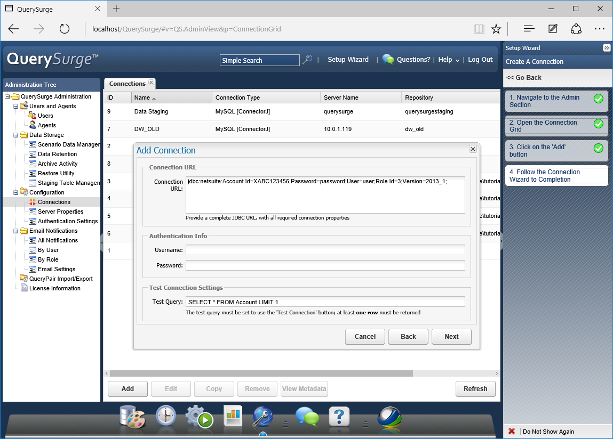
Task: Open the database design palette dock icon
Action: pos(132,416)
